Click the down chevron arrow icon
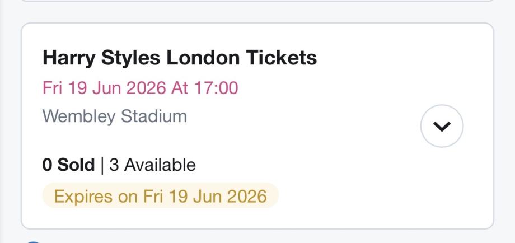The image size is (515, 243). (x=442, y=127)
